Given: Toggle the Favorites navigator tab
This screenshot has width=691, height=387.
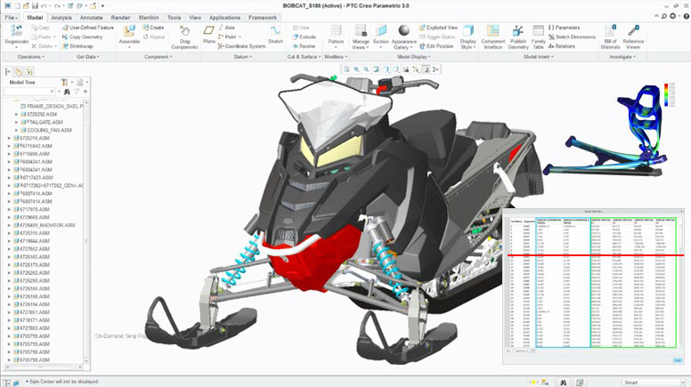Looking at the screenshot, I should click(x=28, y=72).
